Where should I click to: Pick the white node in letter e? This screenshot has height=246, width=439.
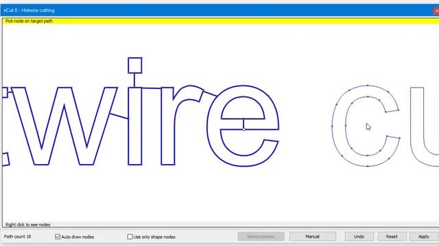[x=244, y=129]
